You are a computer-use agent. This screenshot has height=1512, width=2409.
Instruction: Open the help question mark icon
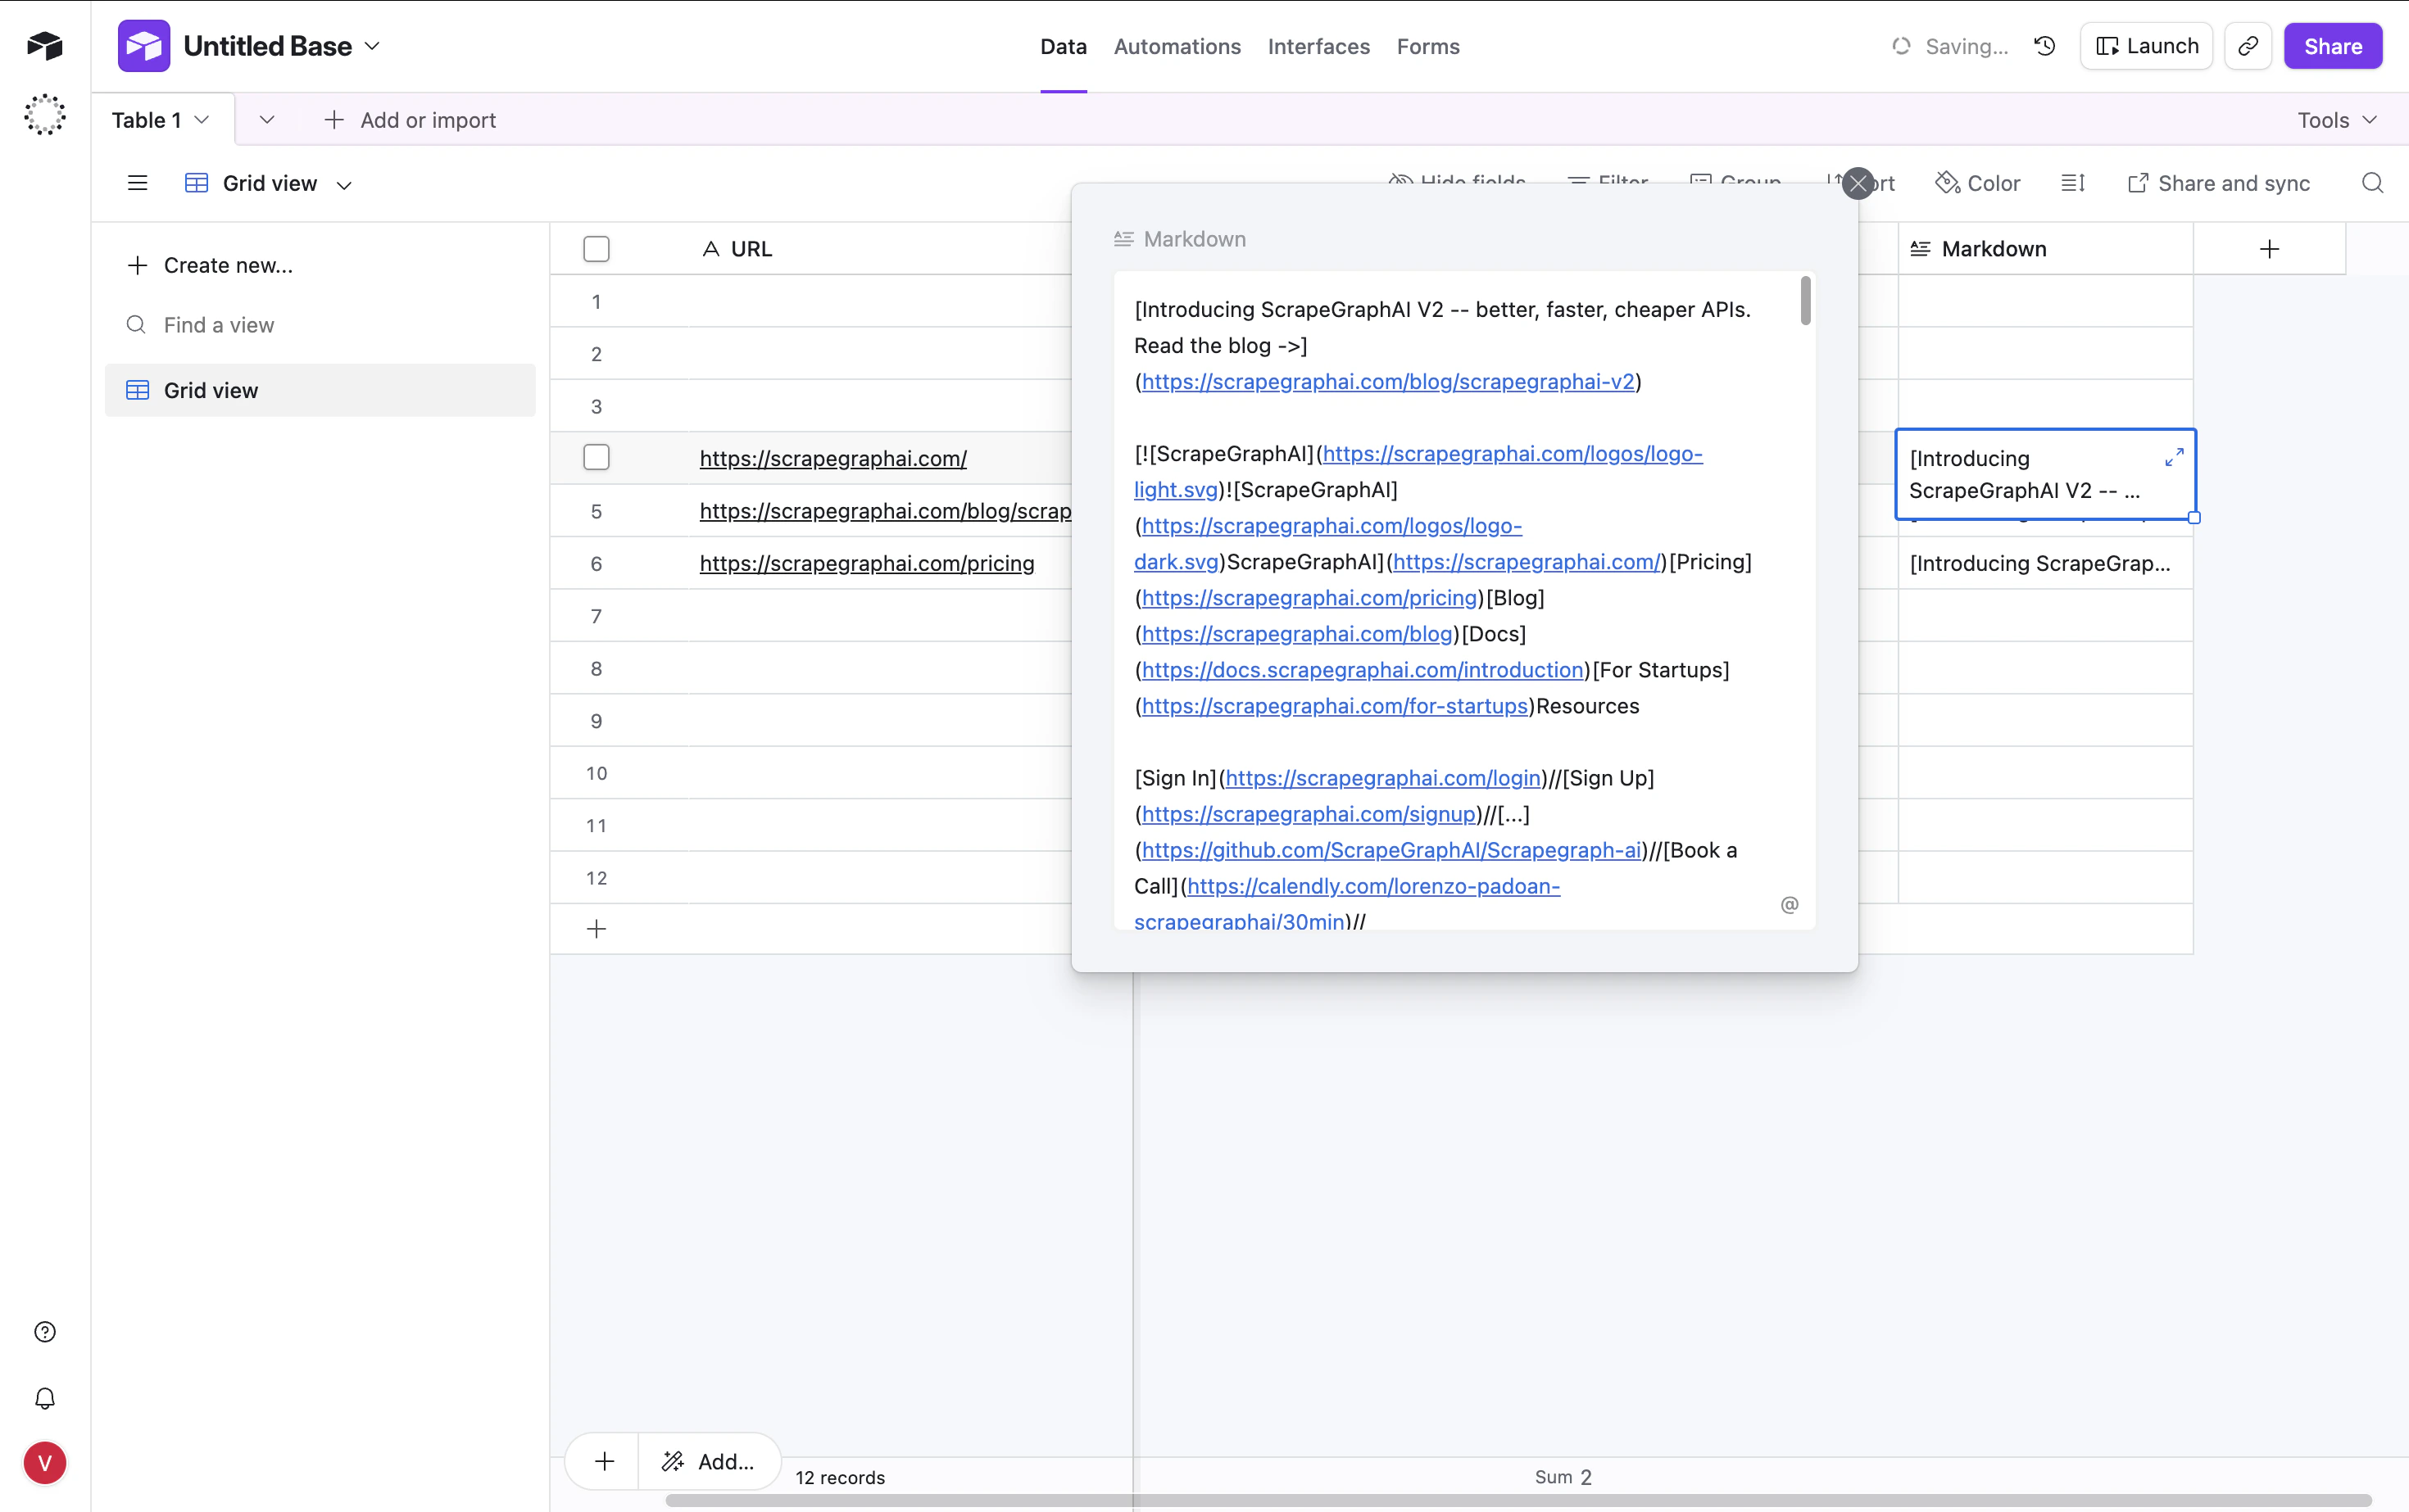click(45, 1332)
